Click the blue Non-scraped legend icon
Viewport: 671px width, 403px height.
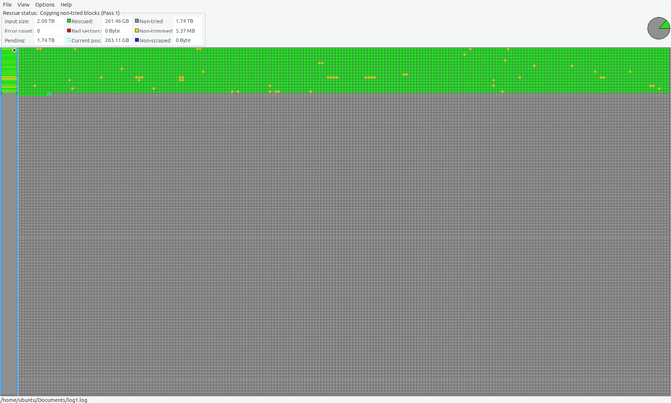tap(137, 40)
